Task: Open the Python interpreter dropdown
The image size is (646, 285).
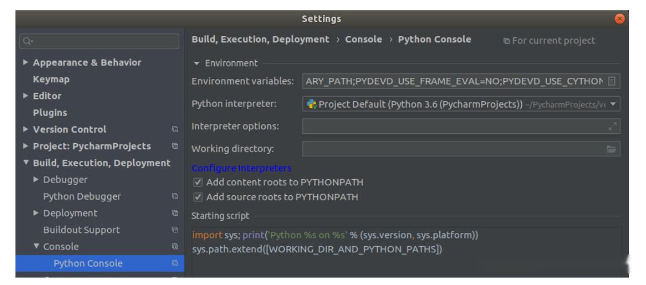Action: [x=615, y=104]
